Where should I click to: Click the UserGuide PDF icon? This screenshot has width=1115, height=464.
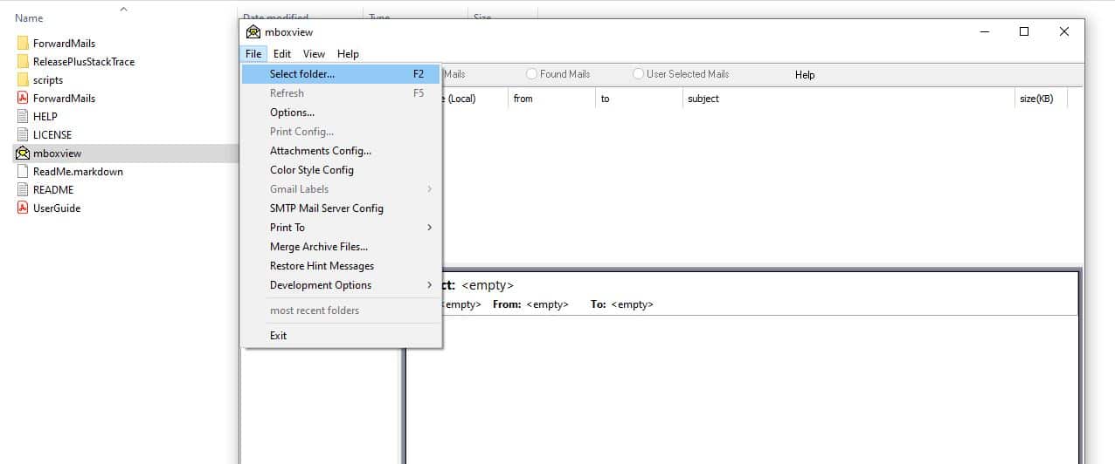[x=23, y=208]
